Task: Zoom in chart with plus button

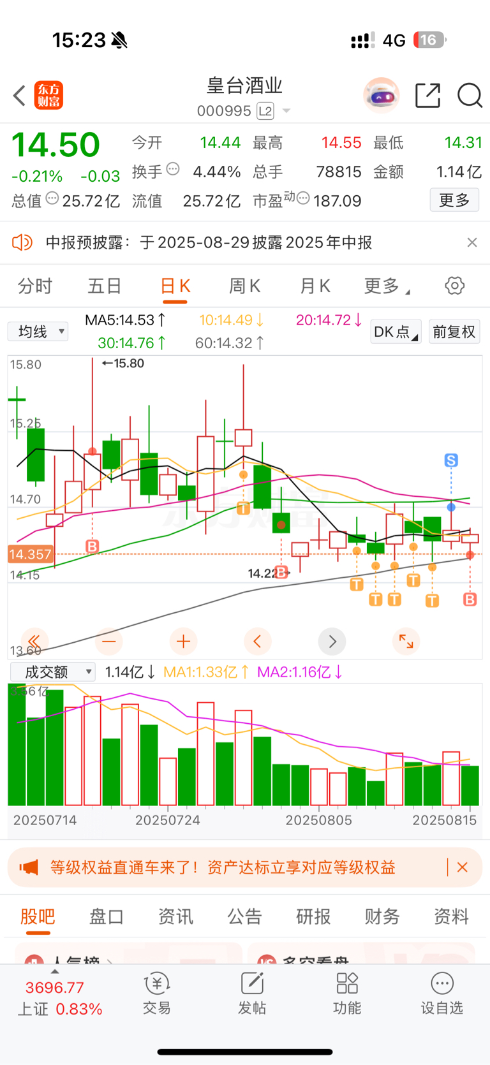Action: [183, 641]
